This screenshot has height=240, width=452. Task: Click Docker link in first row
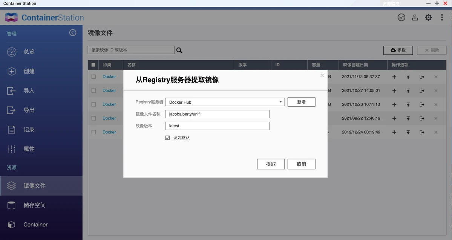109,76
